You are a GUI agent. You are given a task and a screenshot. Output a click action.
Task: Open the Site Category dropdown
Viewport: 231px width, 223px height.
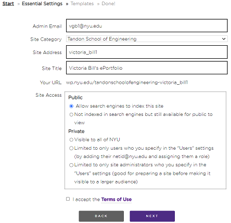click(x=147, y=39)
